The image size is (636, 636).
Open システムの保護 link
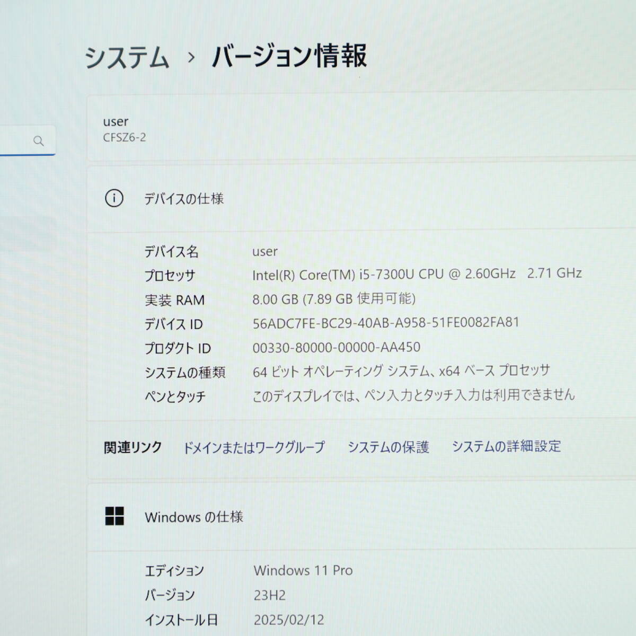click(x=388, y=447)
